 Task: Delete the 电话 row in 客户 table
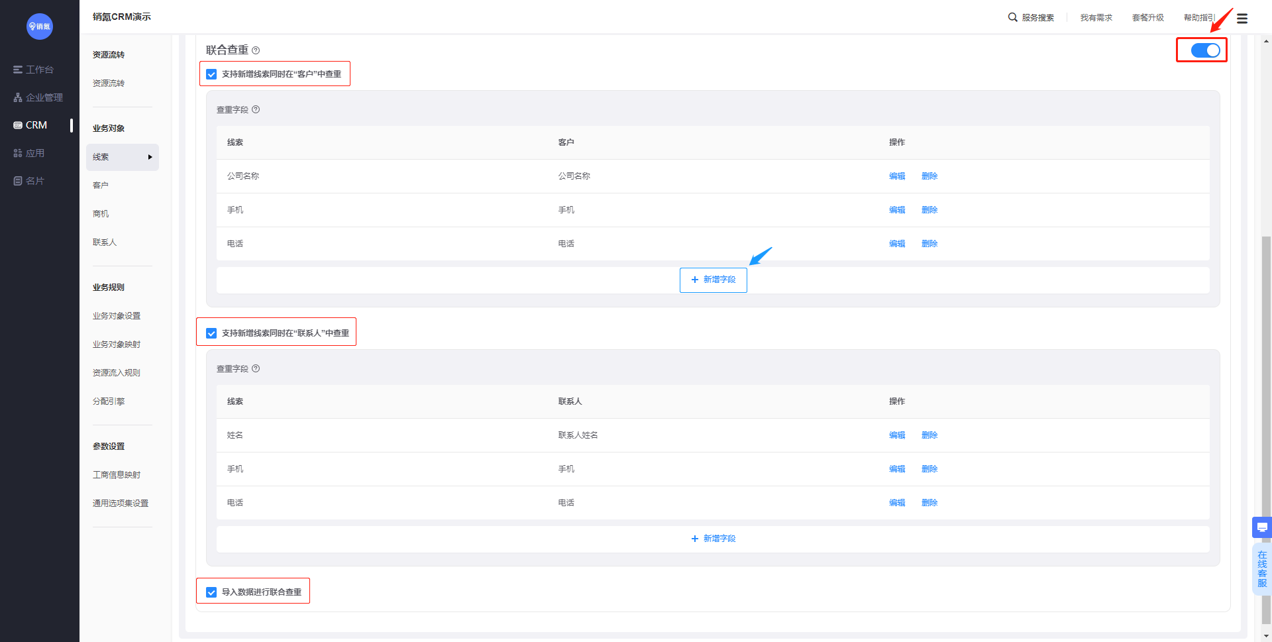click(x=929, y=244)
